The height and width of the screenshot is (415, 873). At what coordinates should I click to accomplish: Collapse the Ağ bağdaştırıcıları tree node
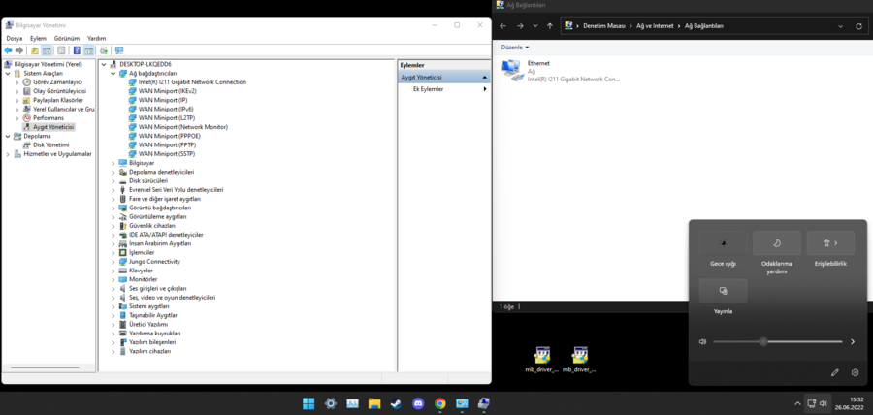tap(113, 73)
